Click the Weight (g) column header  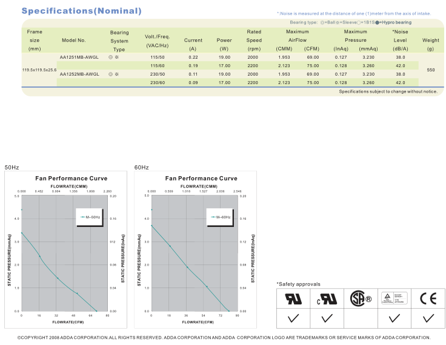431,44
